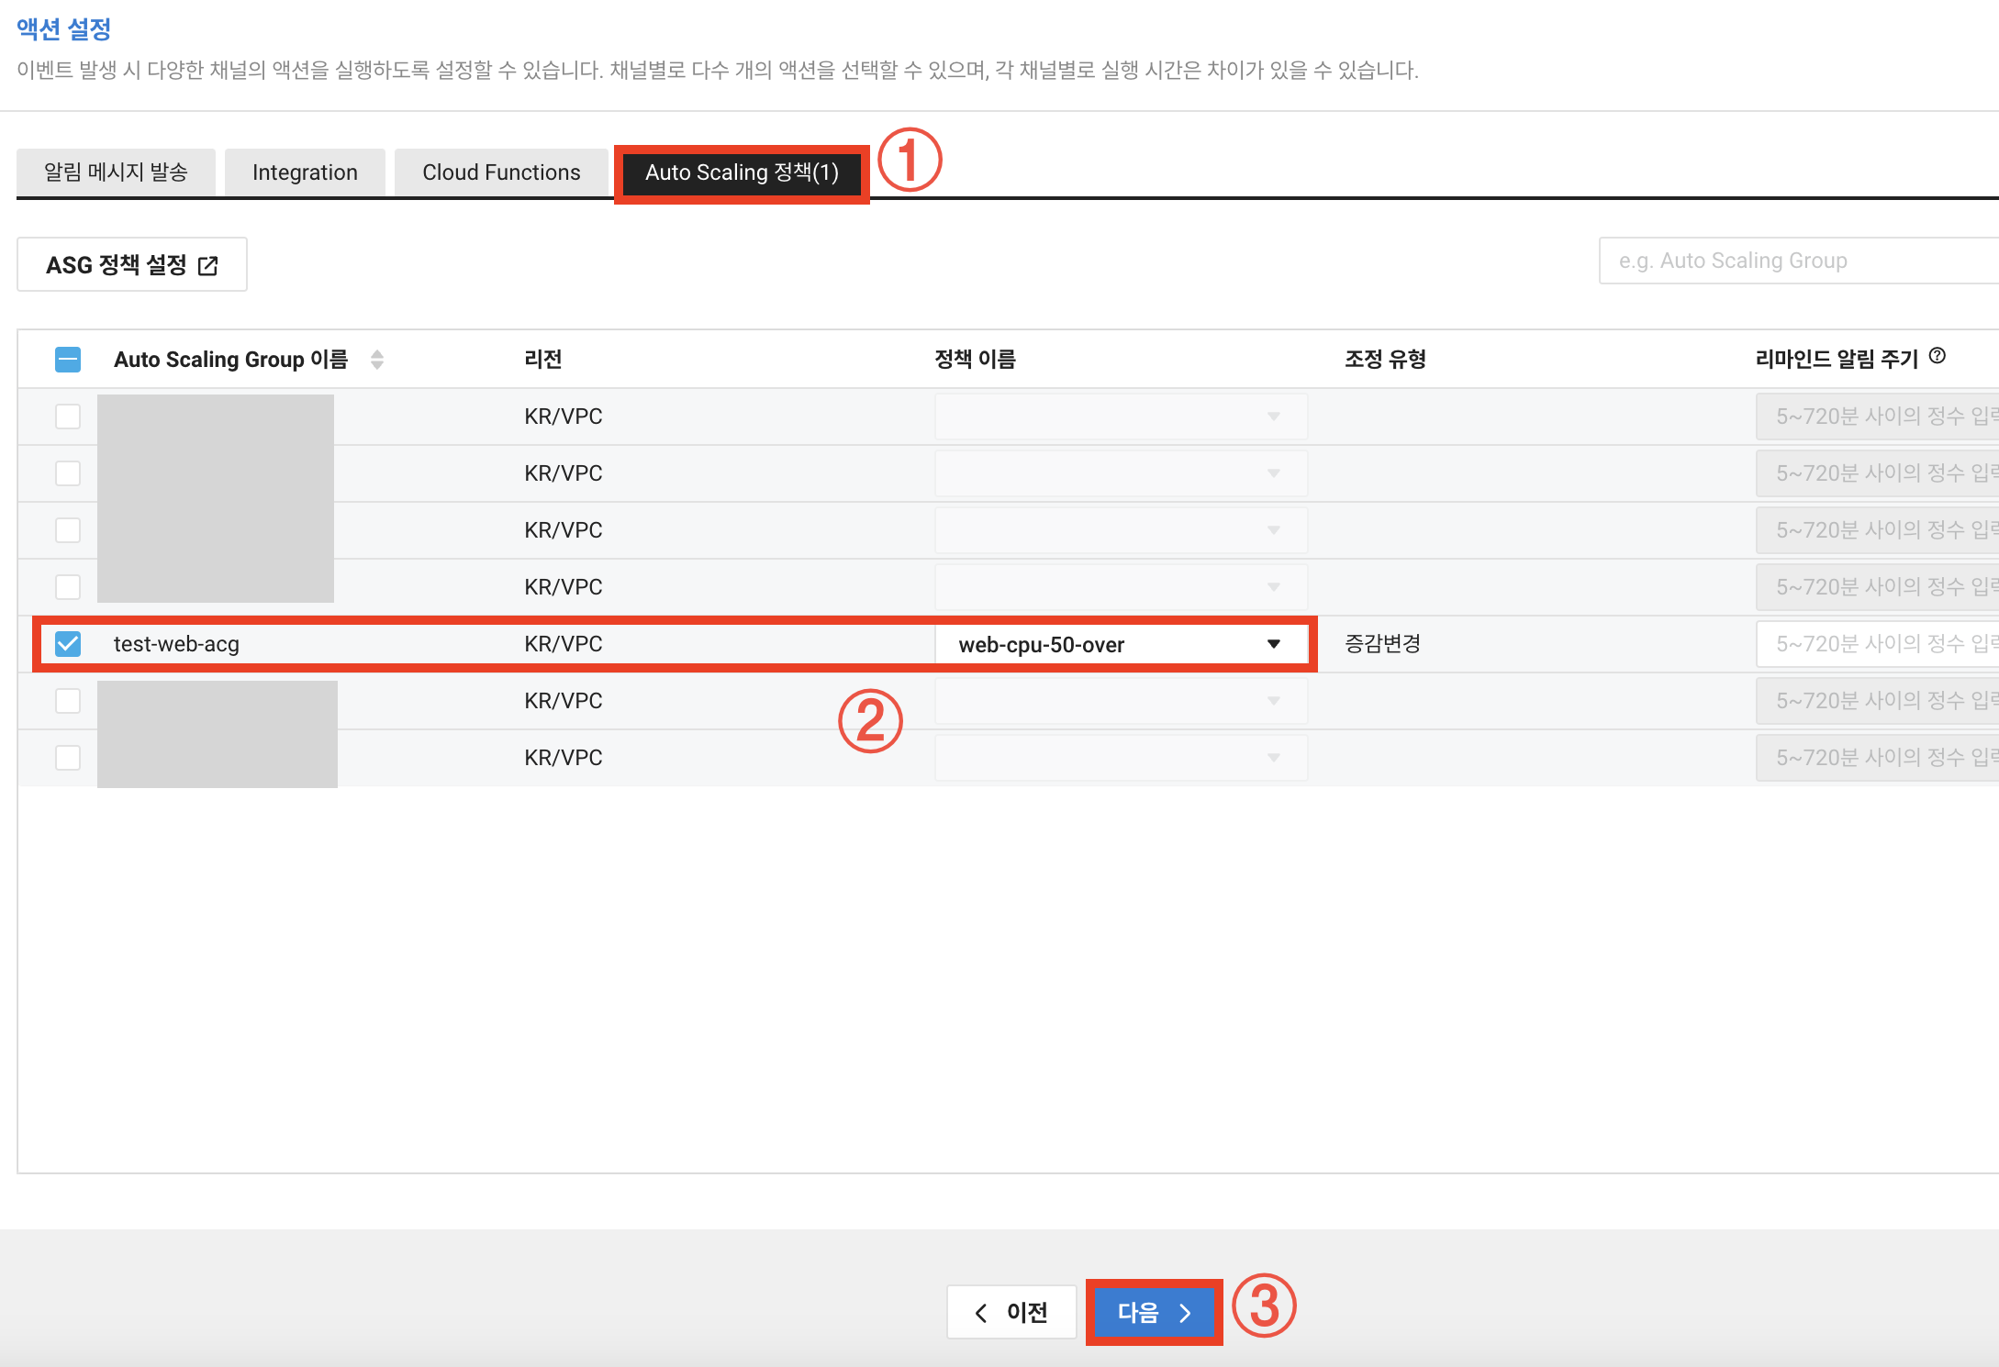
Task: Select the Auto Scaling 정책(1) tab
Action: coord(742,172)
